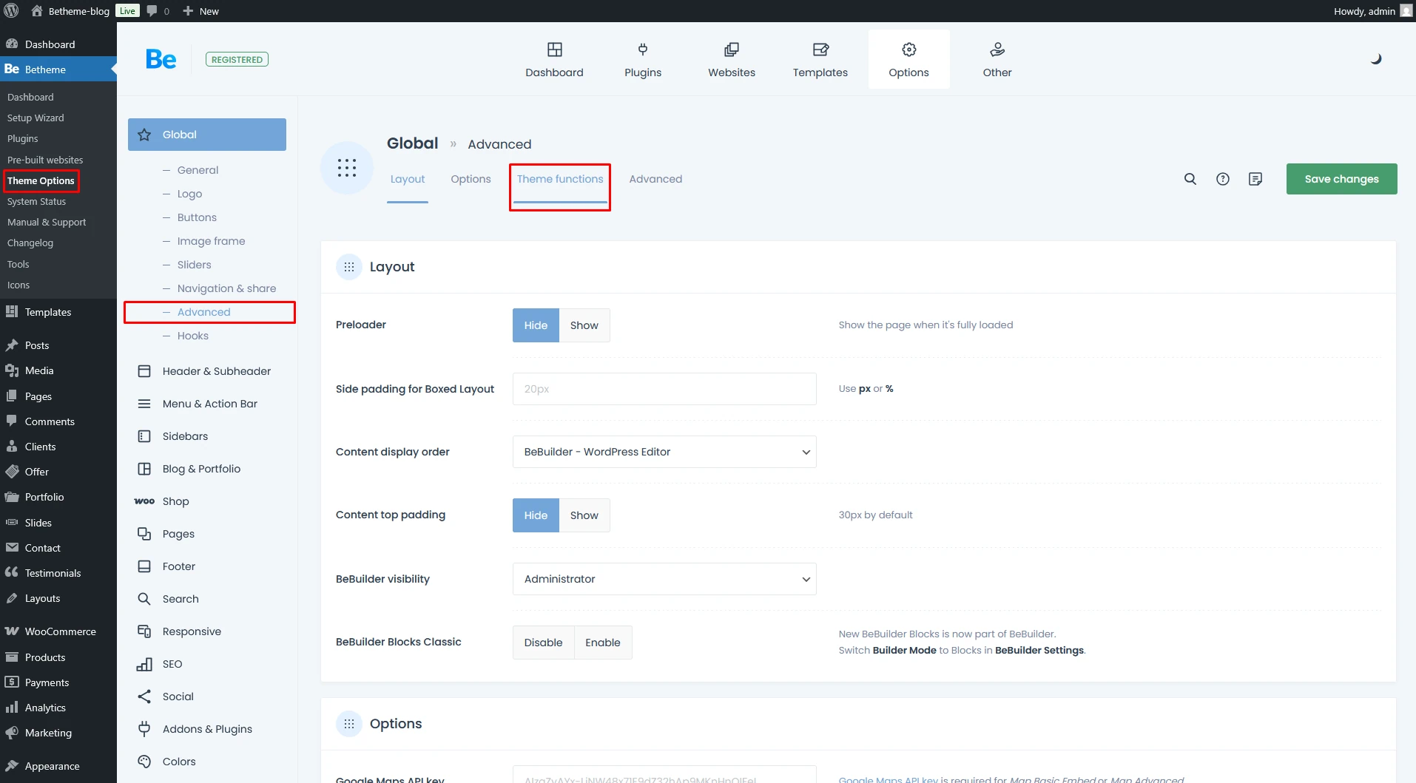Click the search icon near Save changes

1190,179
